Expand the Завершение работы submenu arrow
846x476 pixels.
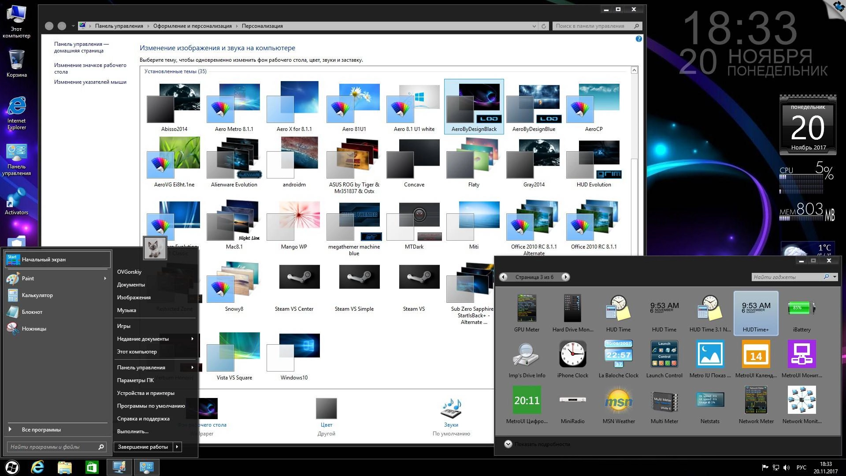click(177, 446)
